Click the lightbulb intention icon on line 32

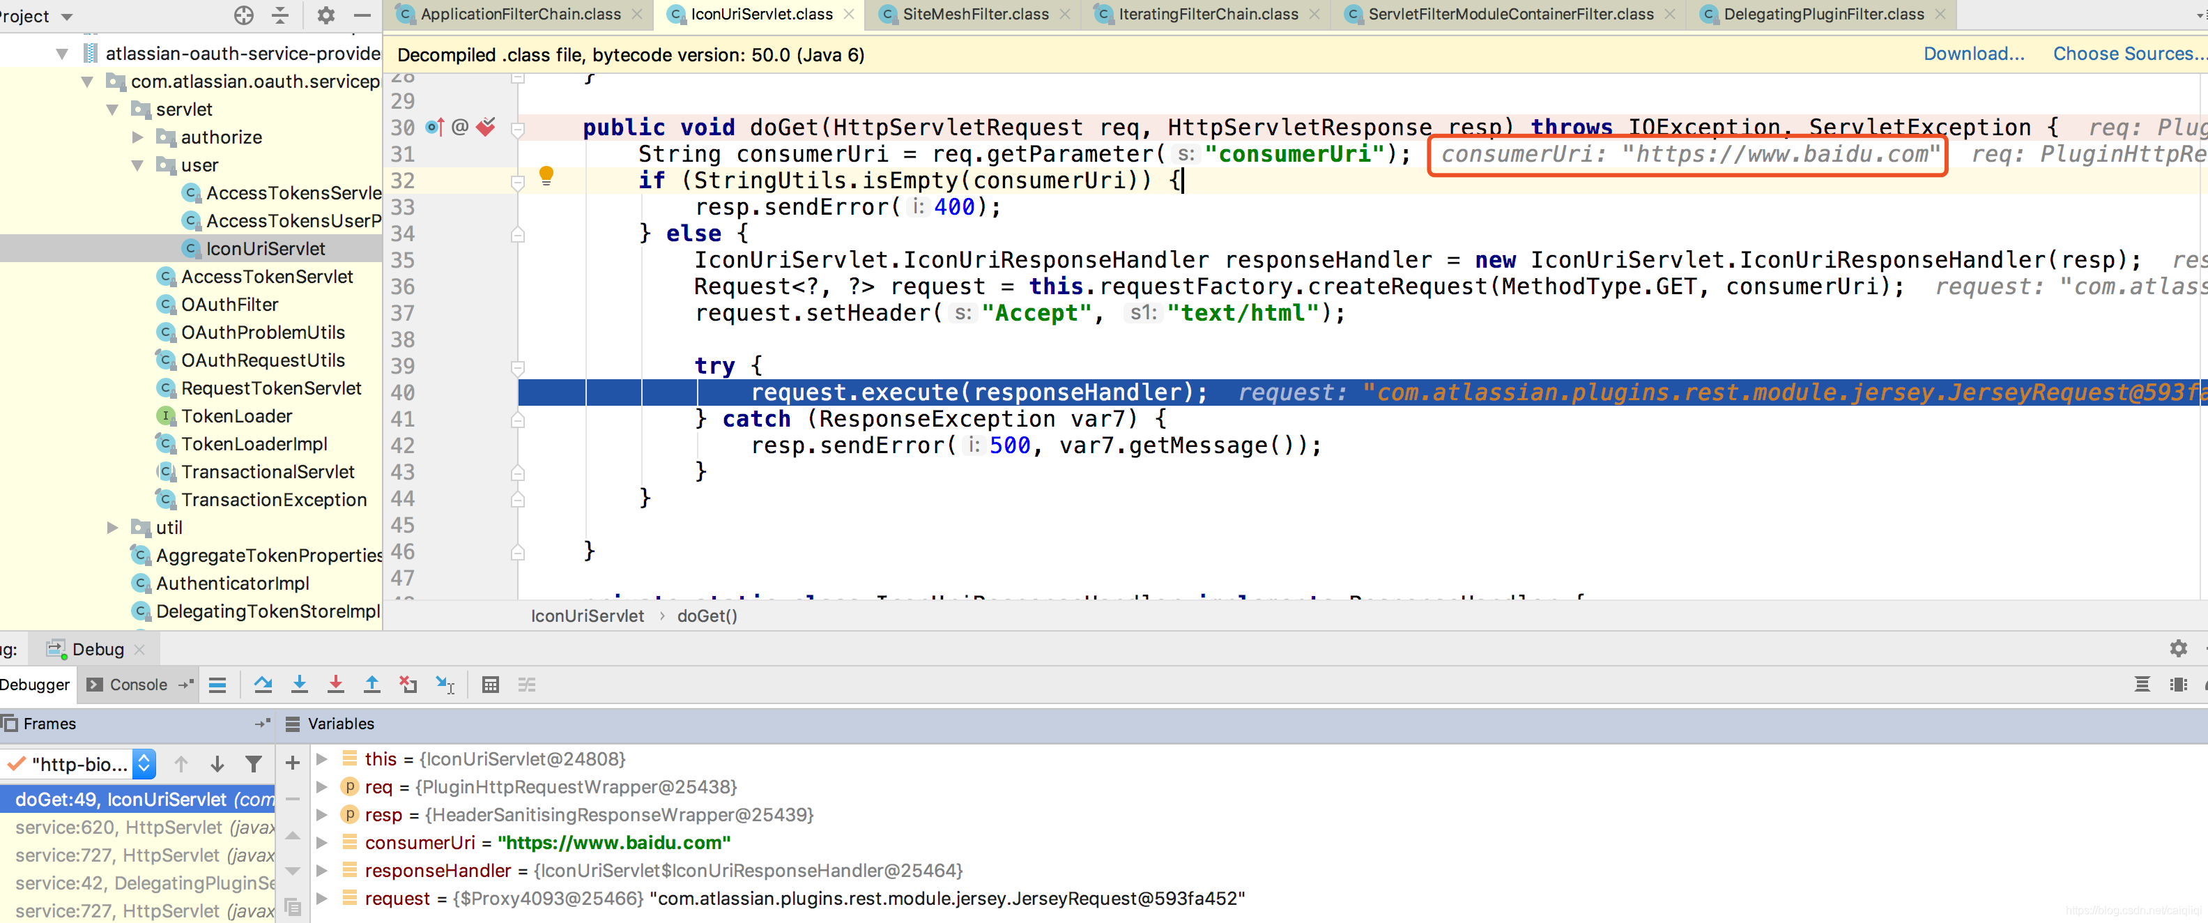coord(546,176)
